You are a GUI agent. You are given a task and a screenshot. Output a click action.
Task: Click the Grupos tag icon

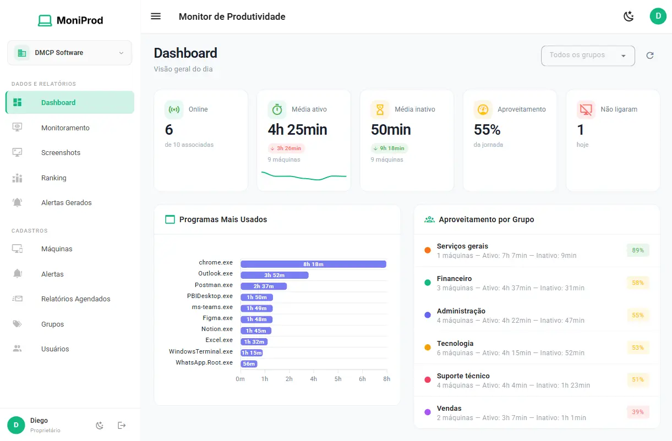click(x=18, y=324)
